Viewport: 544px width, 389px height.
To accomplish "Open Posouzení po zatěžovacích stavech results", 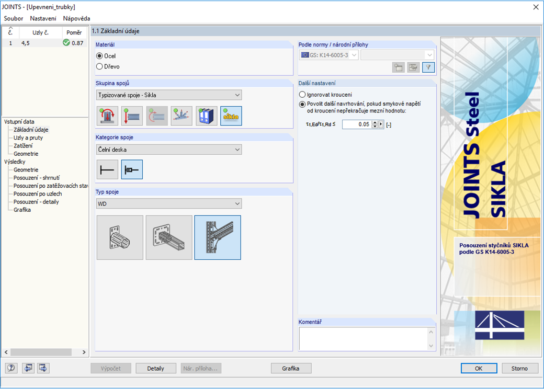I will pyautogui.click(x=51, y=186).
